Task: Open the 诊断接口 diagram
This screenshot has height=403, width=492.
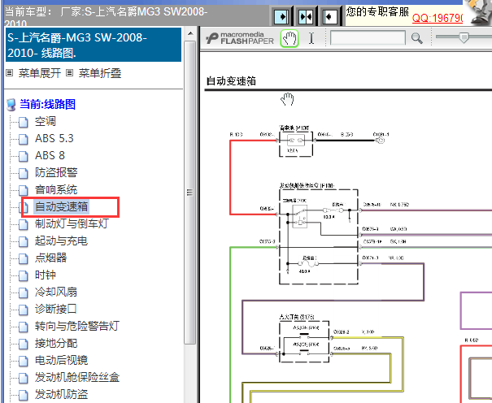Action: (x=56, y=309)
